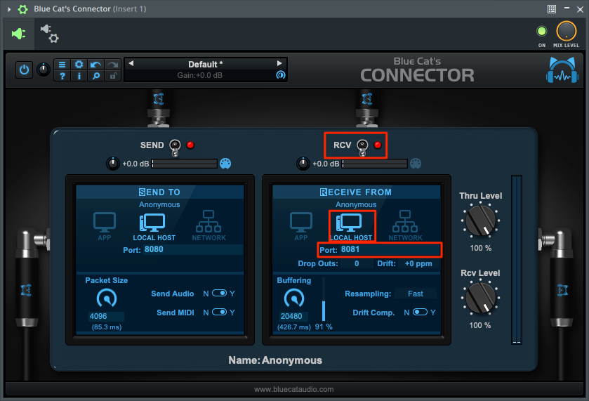Toggle the Send MIDI switch
This screenshot has height=401, width=589.
pyautogui.click(x=219, y=312)
